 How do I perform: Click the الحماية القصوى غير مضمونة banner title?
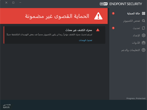click(x=57, y=16)
